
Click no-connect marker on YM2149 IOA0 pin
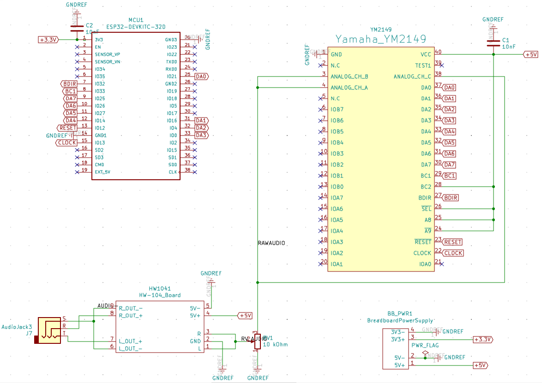click(x=442, y=264)
